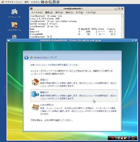Click the fourth launcher icon with blue screen

coord(54,2)
